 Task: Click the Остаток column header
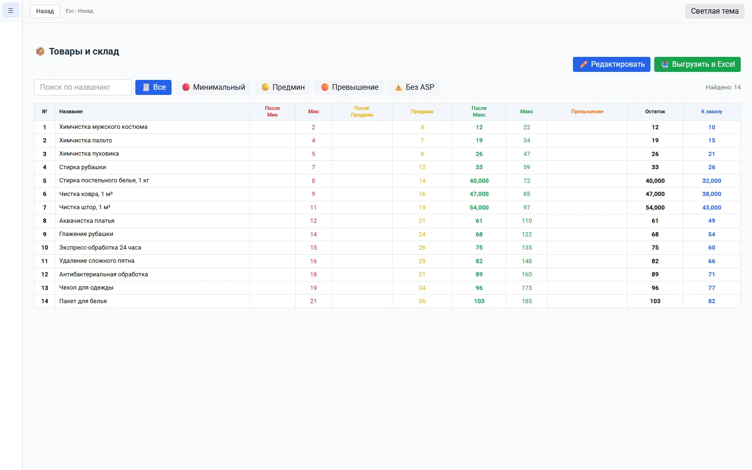(655, 112)
